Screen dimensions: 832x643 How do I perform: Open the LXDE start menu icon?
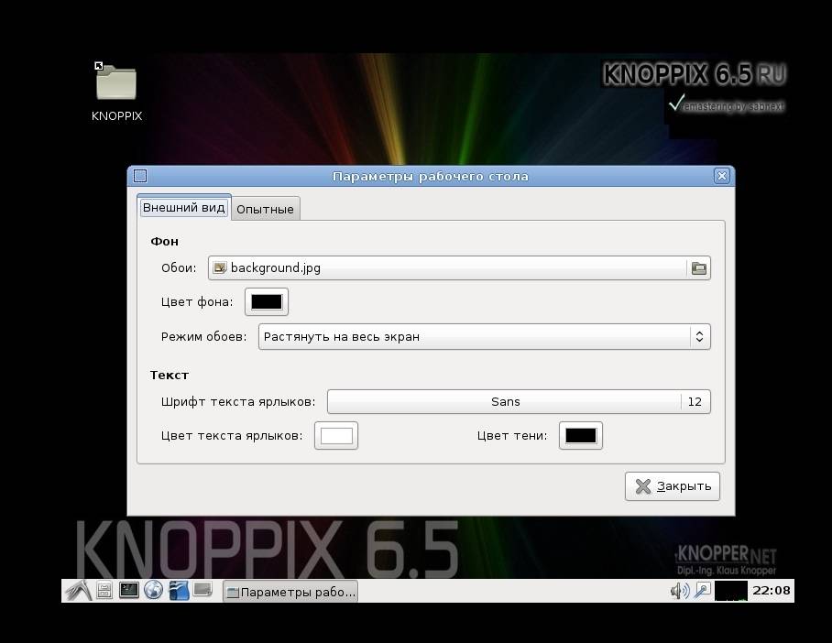(79, 591)
